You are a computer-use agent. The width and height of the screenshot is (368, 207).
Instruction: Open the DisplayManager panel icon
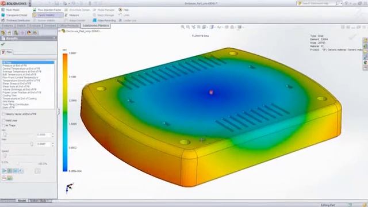29,33
